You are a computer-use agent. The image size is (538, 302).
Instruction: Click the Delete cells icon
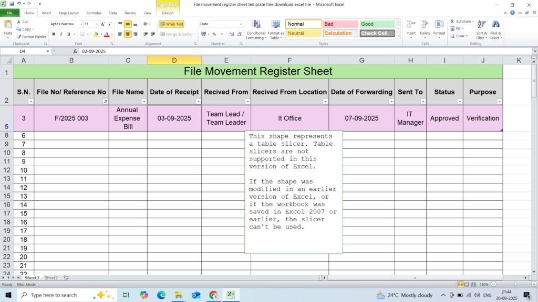pos(425,25)
